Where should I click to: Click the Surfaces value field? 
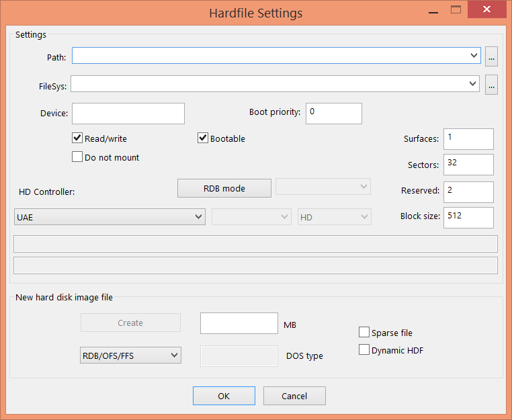click(468, 139)
